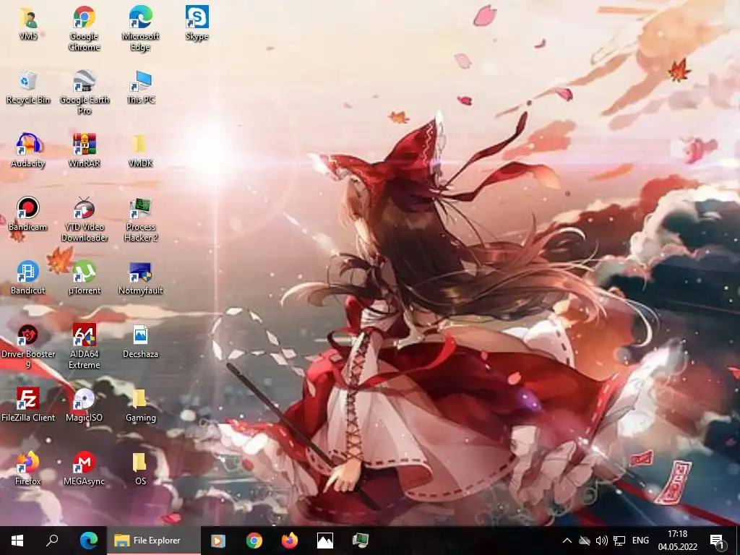Select AIDA64 Extreme shortcut

tap(84, 346)
